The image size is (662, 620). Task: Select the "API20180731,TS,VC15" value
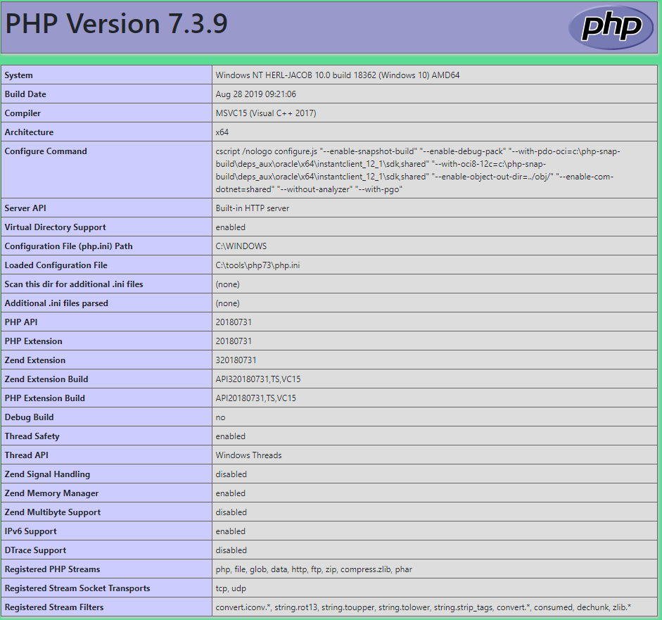tap(256, 398)
